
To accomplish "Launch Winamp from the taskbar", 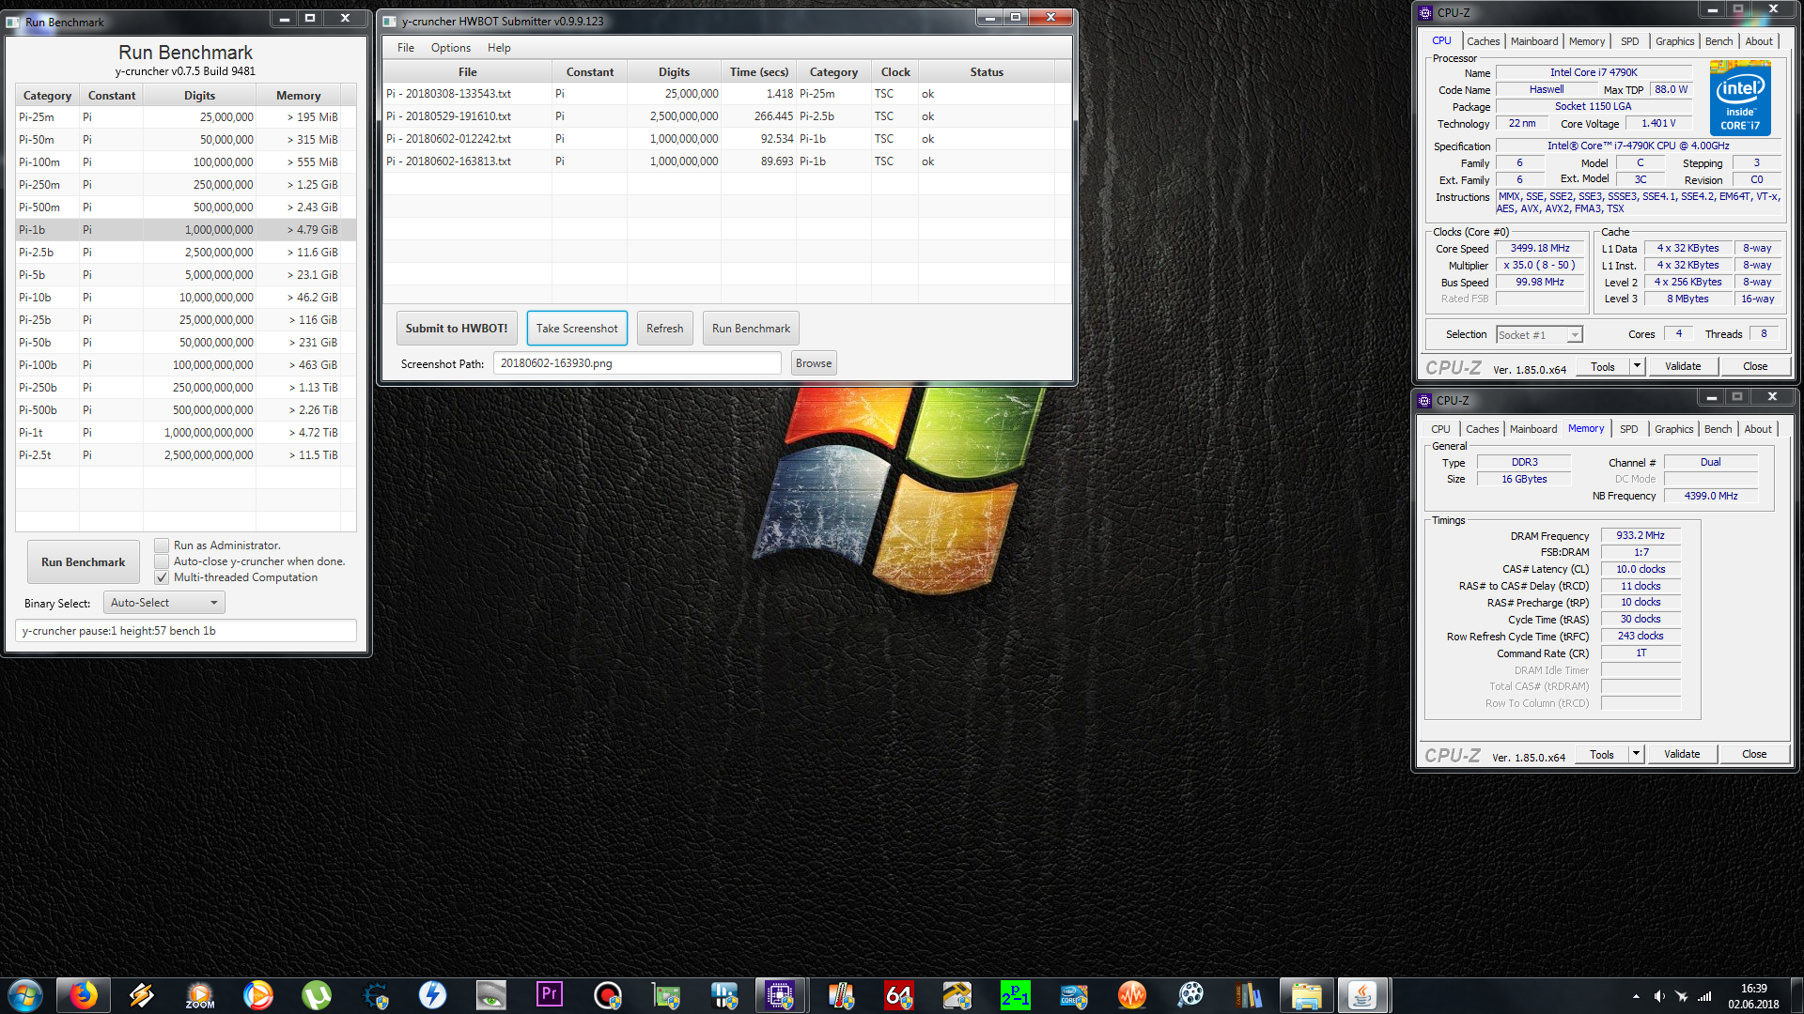I will pos(142,995).
